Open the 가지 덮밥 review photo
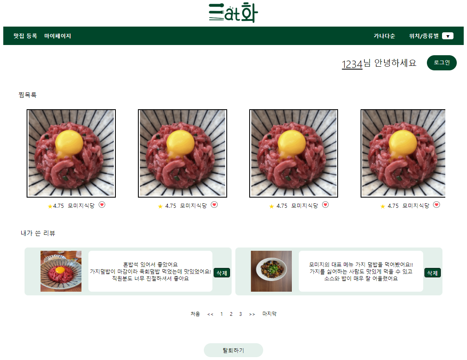 click(x=271, y=271)
